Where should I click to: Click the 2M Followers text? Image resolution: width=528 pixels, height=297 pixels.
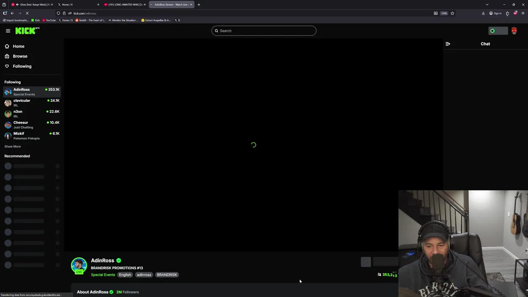[127, 292]
